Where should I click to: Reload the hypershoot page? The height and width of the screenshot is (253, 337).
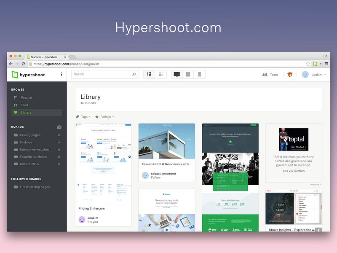[24, 64]
